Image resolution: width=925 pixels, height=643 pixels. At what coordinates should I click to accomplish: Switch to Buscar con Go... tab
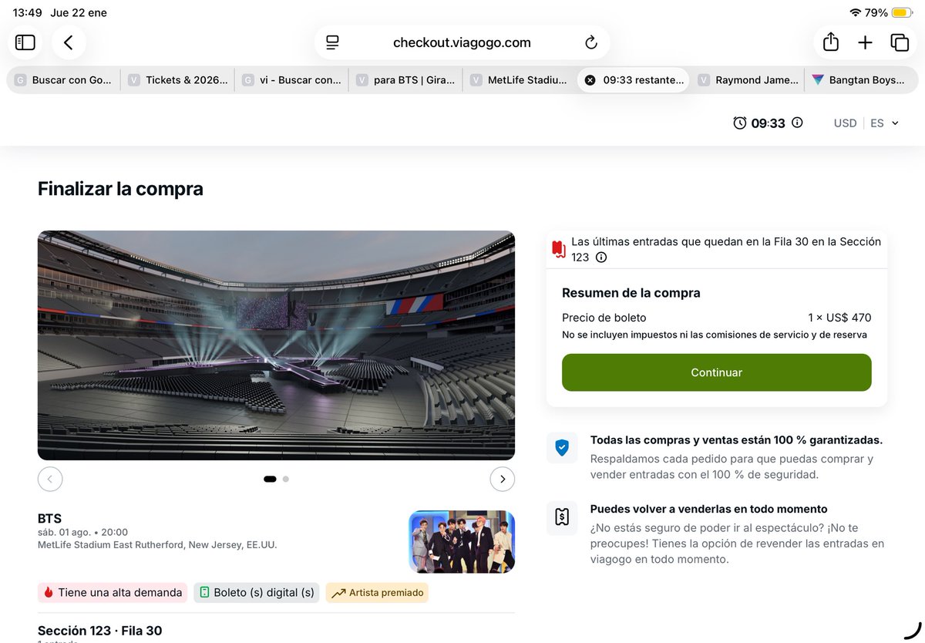[63, 80]
